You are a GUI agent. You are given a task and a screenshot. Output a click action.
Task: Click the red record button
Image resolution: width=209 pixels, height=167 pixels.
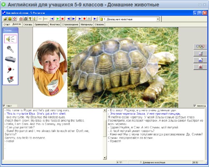coord(84,19)
